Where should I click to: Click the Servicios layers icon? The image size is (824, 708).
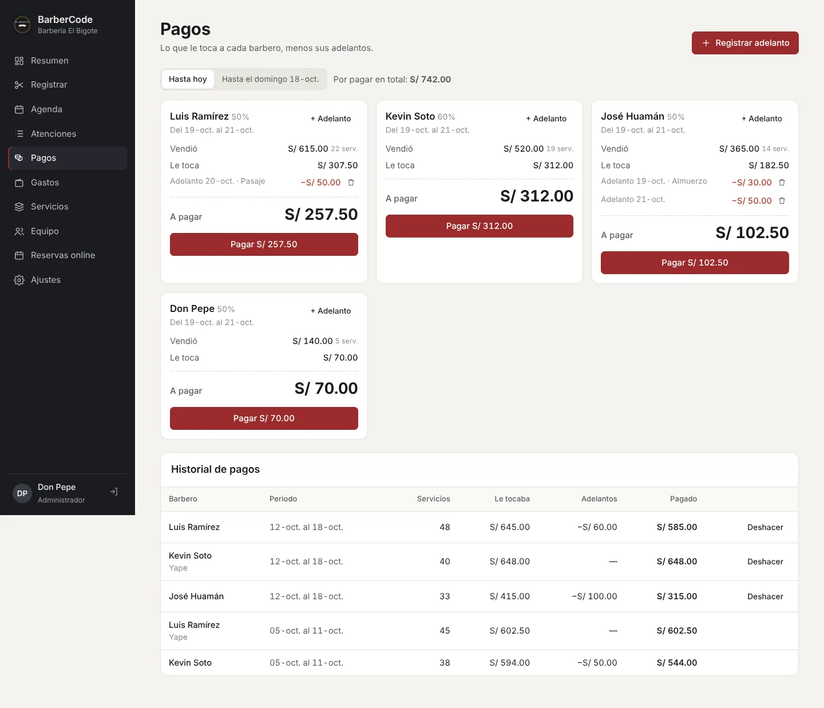point(19,207)
